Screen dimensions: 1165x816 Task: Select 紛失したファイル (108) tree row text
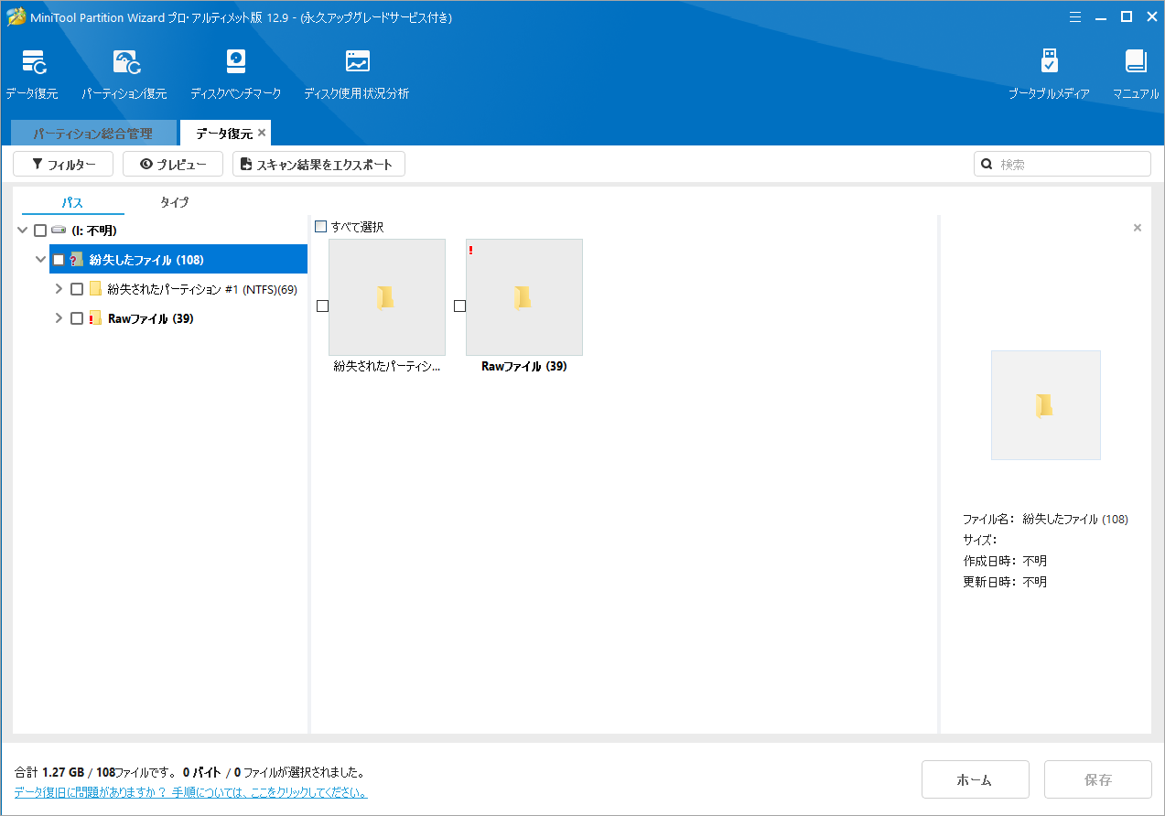pyautogui.click(x=146, y=260)
